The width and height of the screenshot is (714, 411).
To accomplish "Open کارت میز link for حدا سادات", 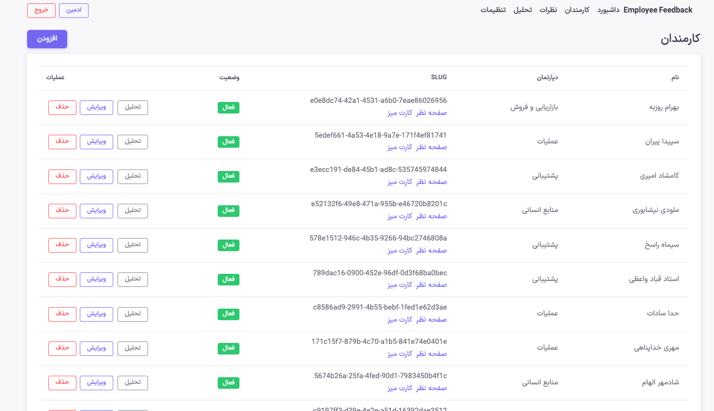I will click(x=400, y=320).
